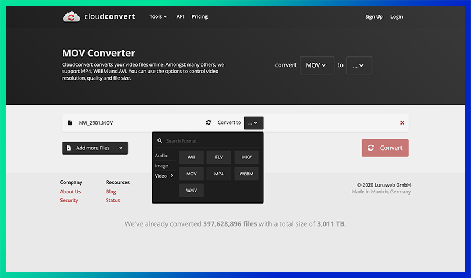Remove MVI_2901.MOV with the red X

pos(402,123)
